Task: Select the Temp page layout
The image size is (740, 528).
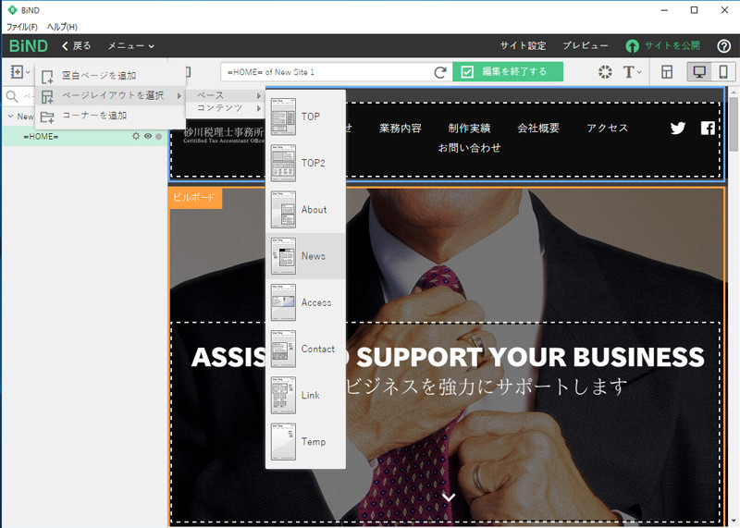Action: click(x=305, y=442)
